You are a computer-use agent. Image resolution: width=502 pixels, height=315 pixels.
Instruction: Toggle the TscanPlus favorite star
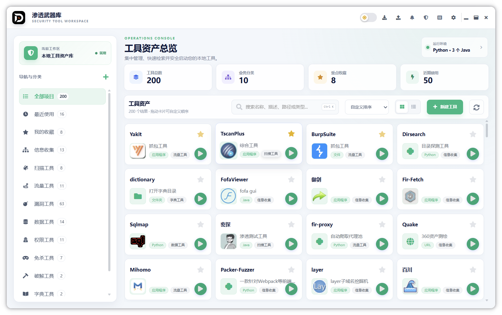click(x=291, y=134)
